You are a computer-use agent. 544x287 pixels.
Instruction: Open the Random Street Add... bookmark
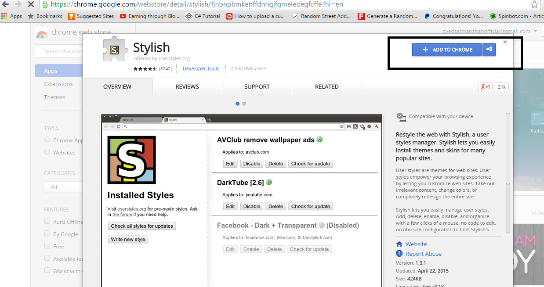tap(322, 16)
